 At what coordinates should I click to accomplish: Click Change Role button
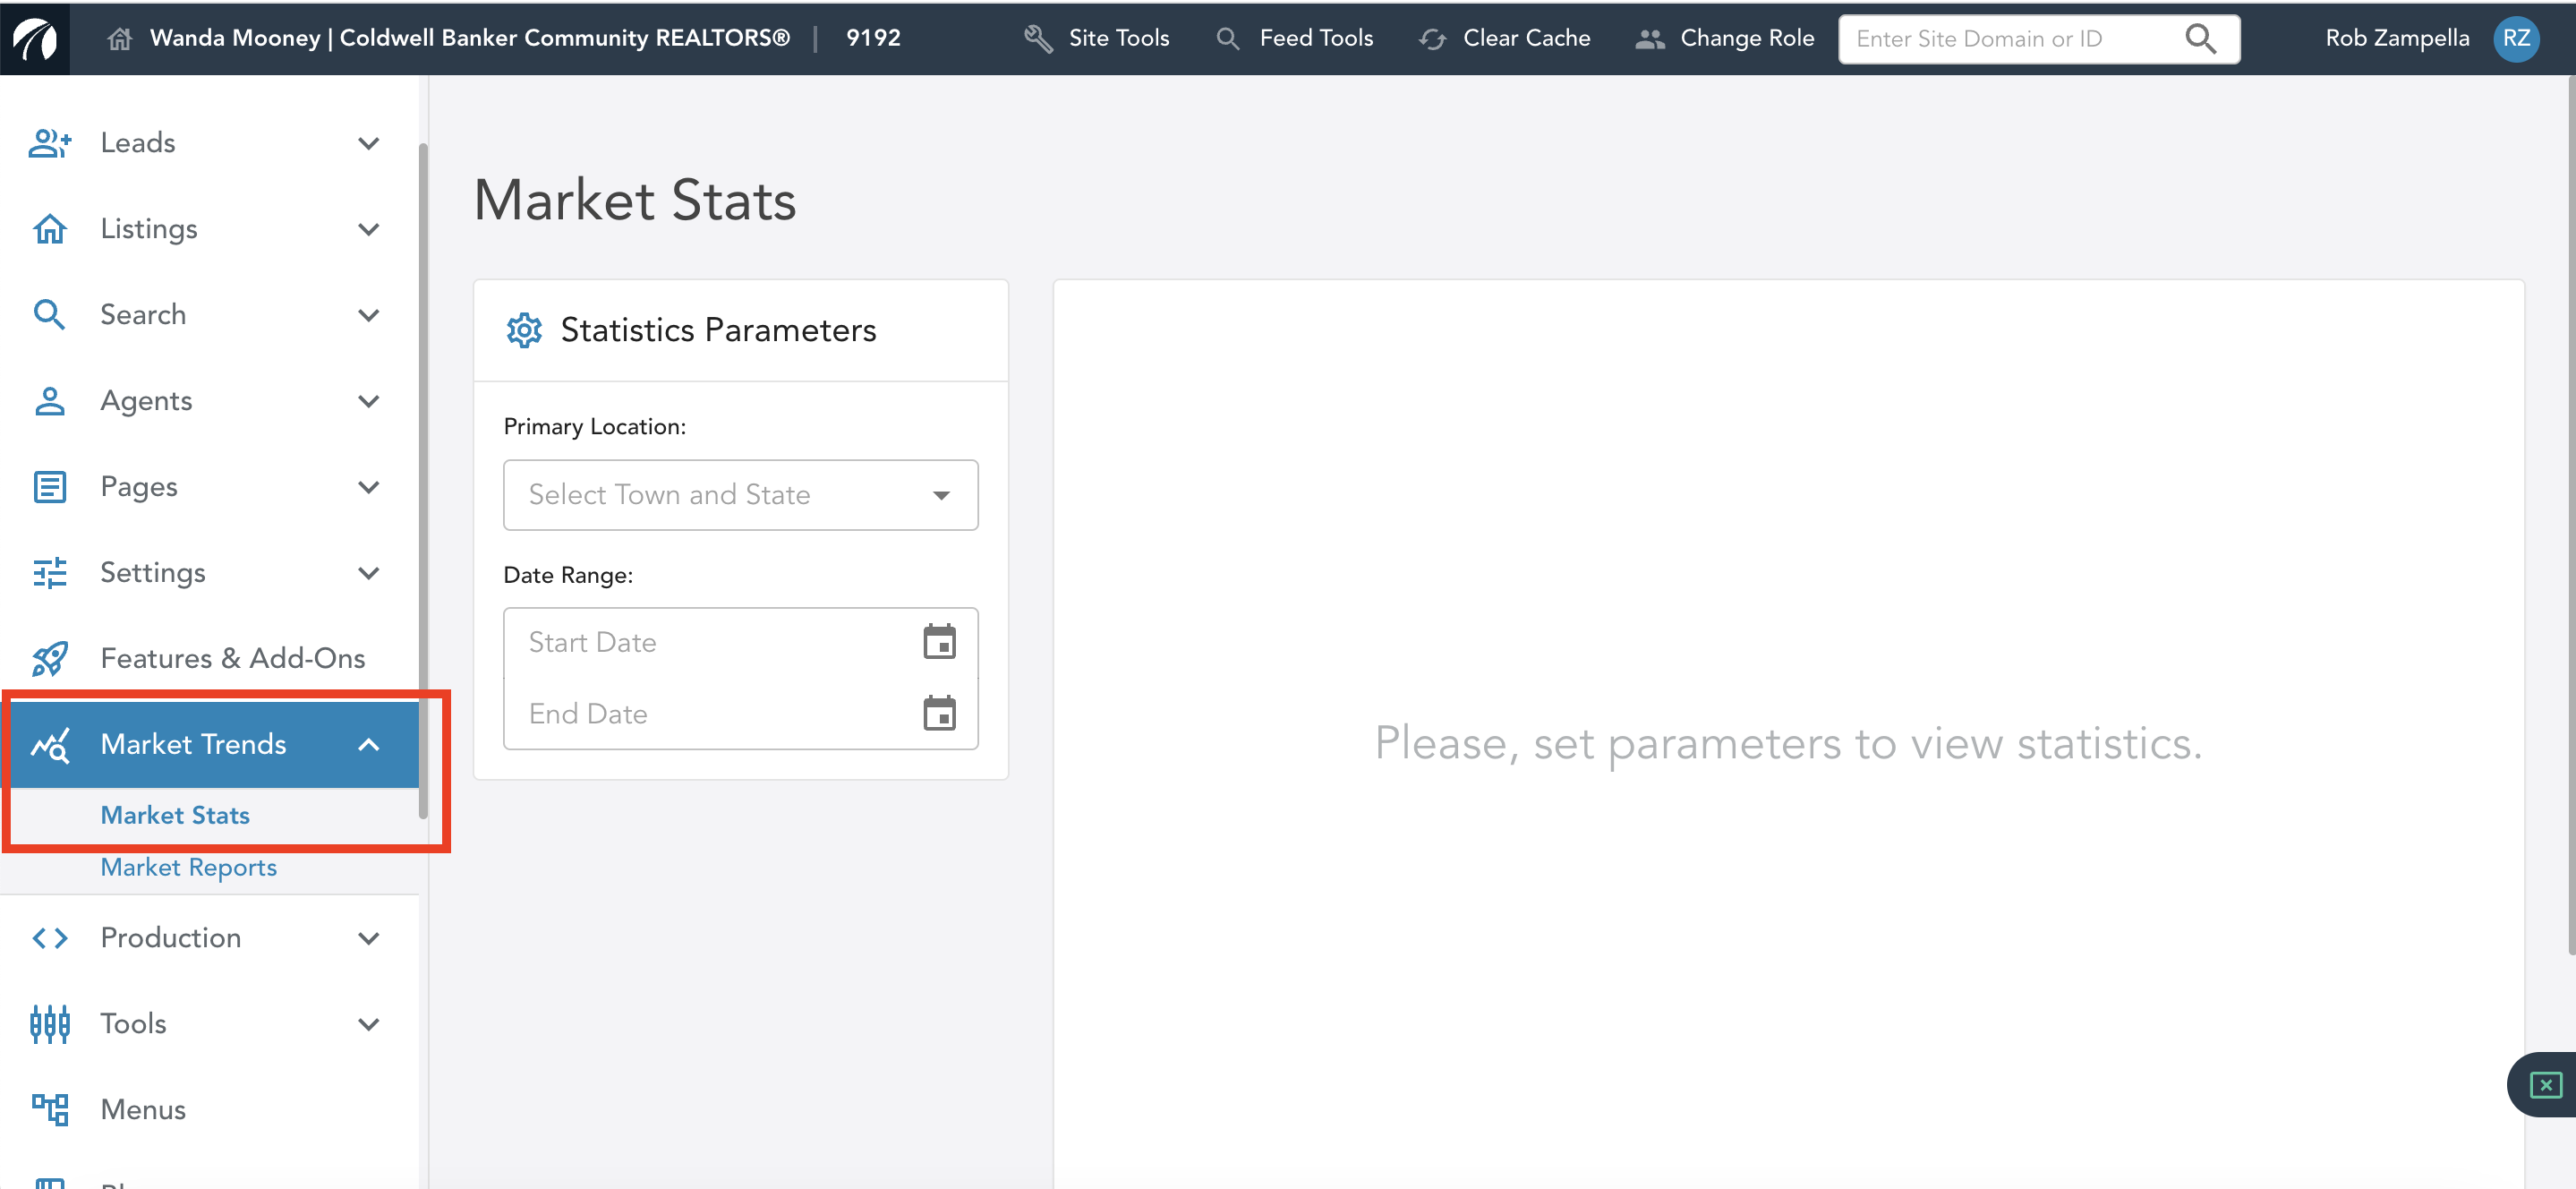(1724, 38)
